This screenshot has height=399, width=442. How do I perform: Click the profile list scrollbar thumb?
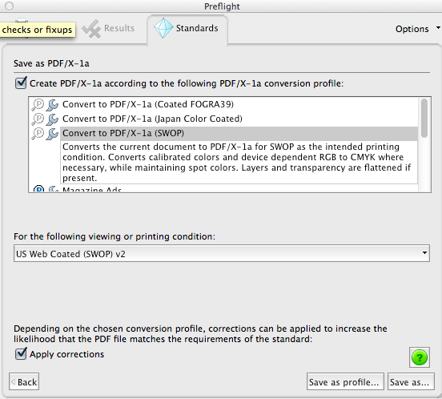pos(424,118)
